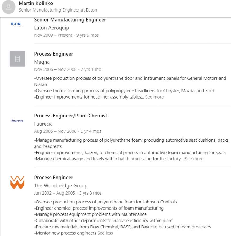Click the Jun 2002 – Aug 2005 date range
Screen dimensions: 231x236
click(54, 193)
